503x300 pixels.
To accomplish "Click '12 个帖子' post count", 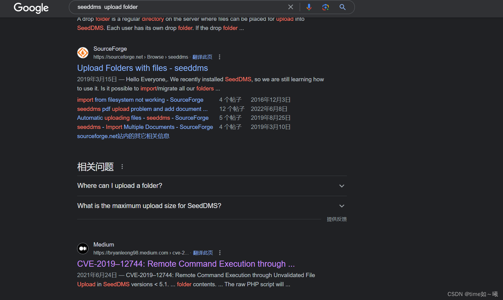I will (232, 109).
